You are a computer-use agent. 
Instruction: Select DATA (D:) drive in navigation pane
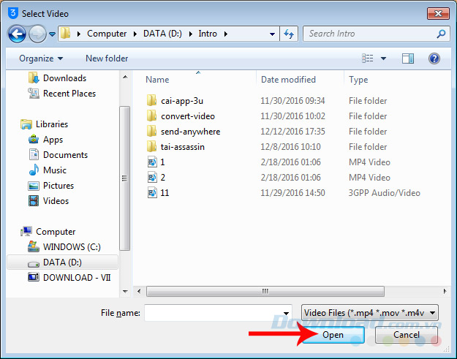(62, 262)
